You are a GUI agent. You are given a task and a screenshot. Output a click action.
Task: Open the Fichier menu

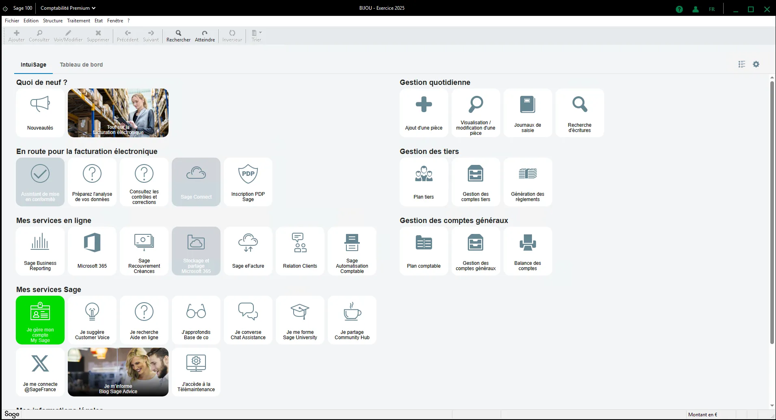tap(12, 21)
